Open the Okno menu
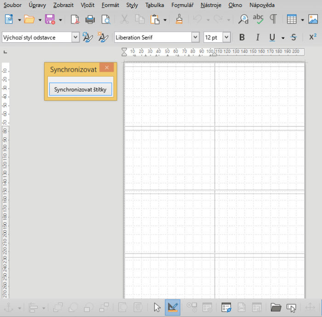This screenshot has width=322, height=317. tap(235, 5)
